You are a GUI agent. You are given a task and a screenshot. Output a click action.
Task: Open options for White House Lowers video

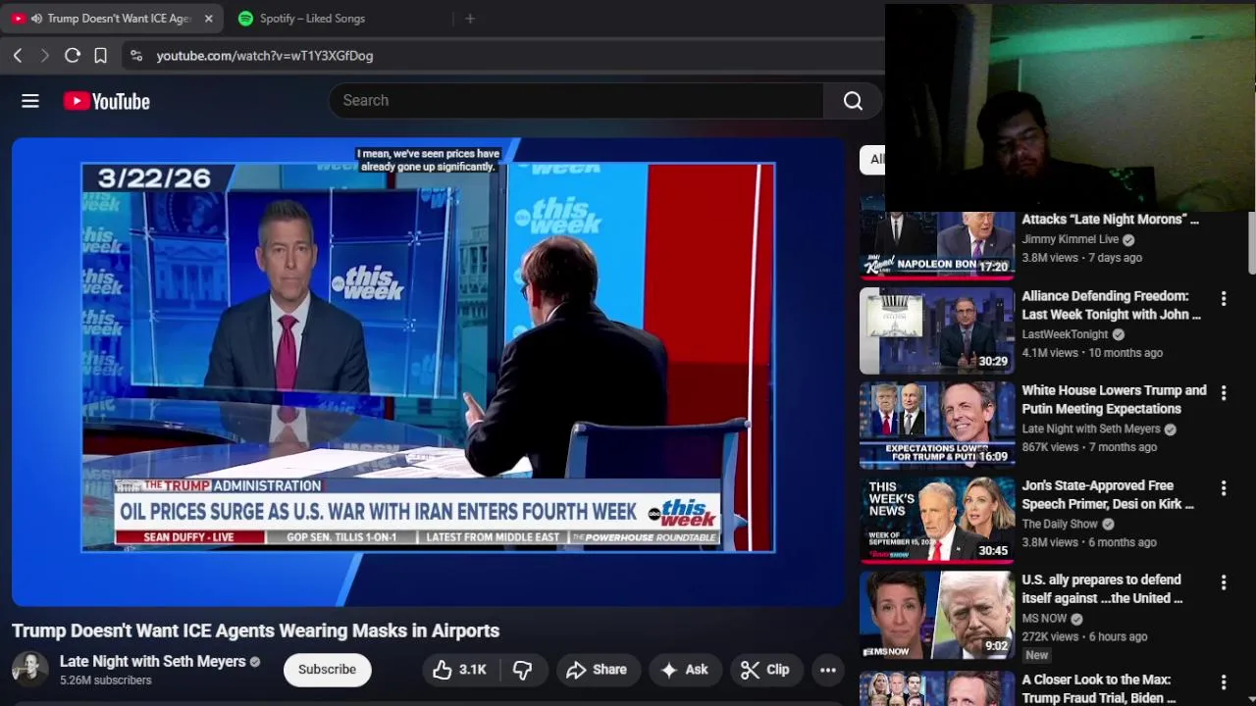[1224, 393]
